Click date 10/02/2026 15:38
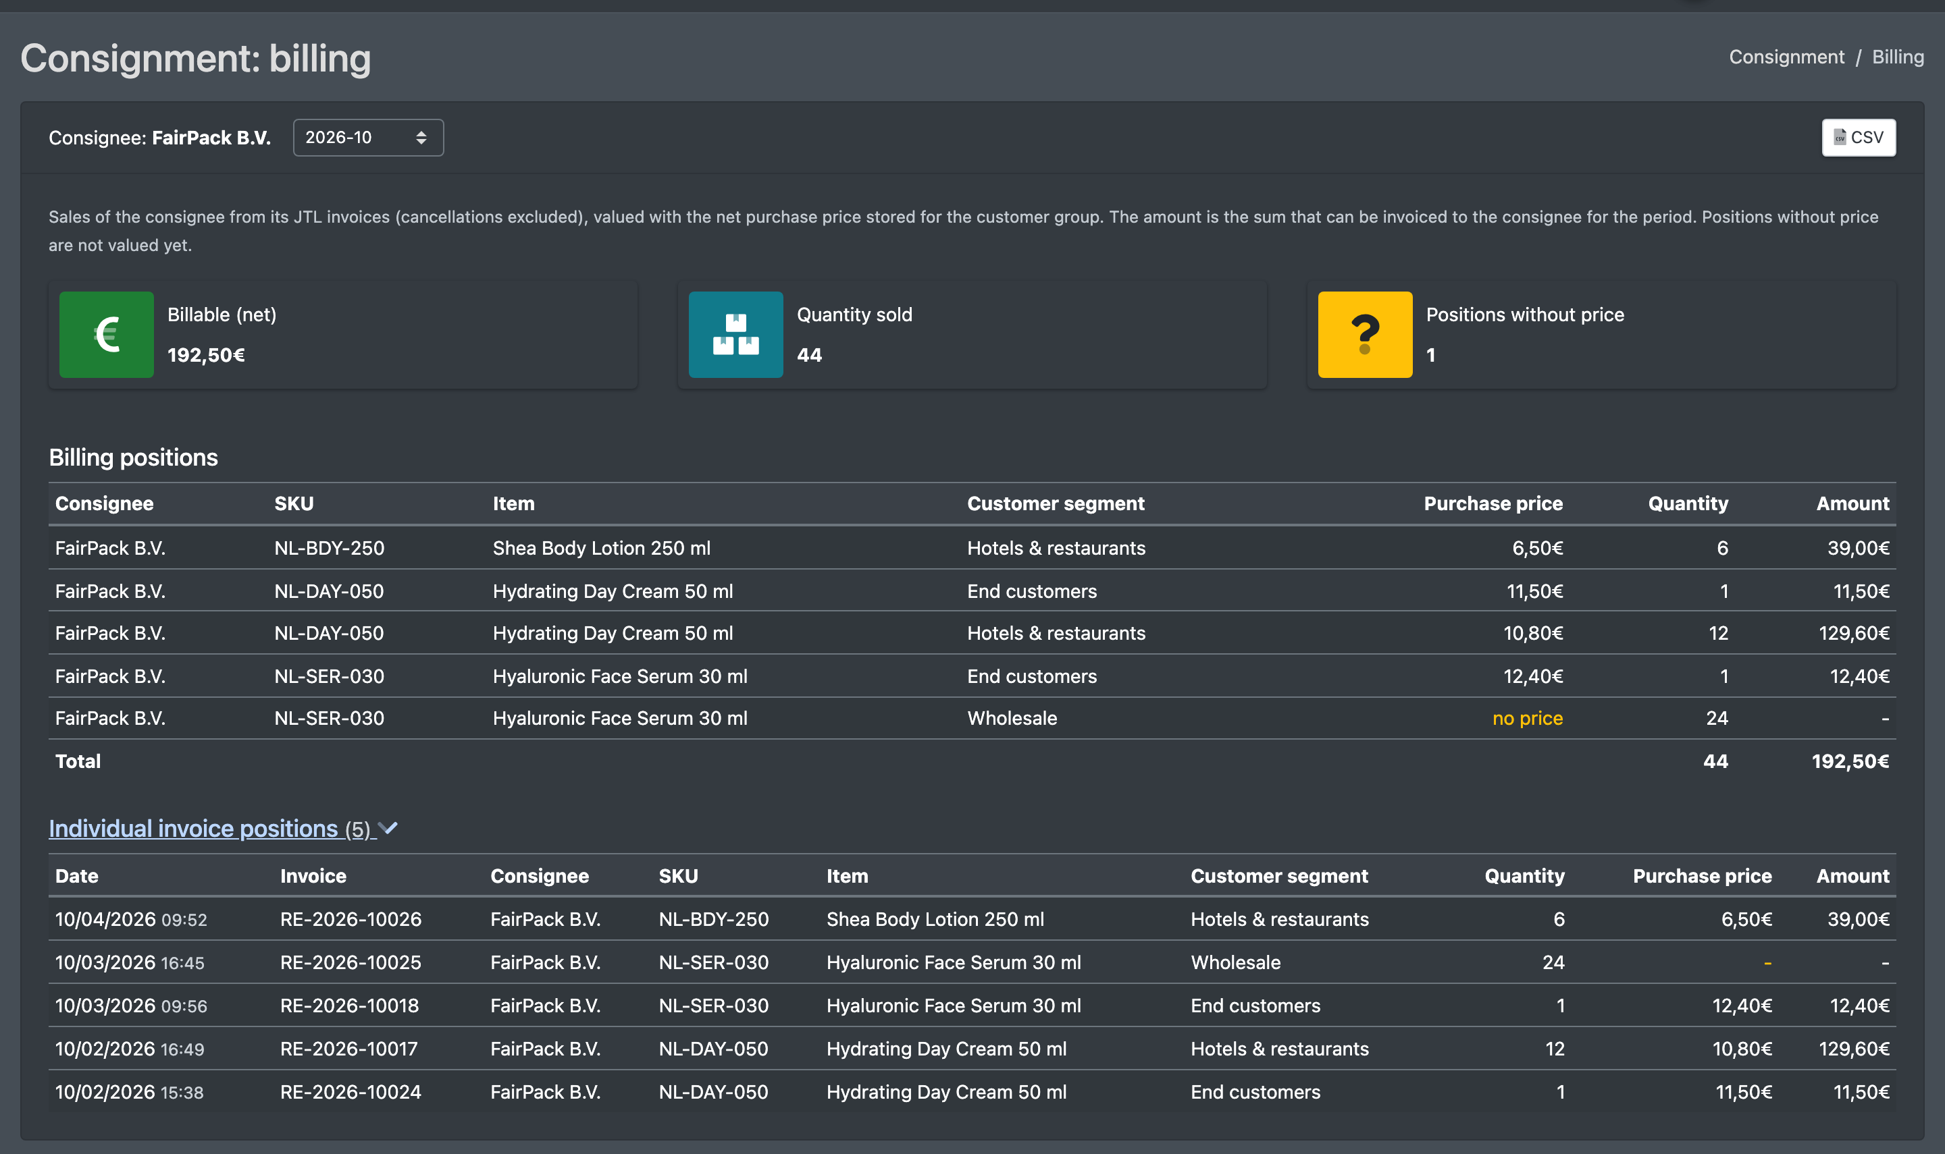The width and height of the screenshot is (1945, 1154). [129, 1092]
